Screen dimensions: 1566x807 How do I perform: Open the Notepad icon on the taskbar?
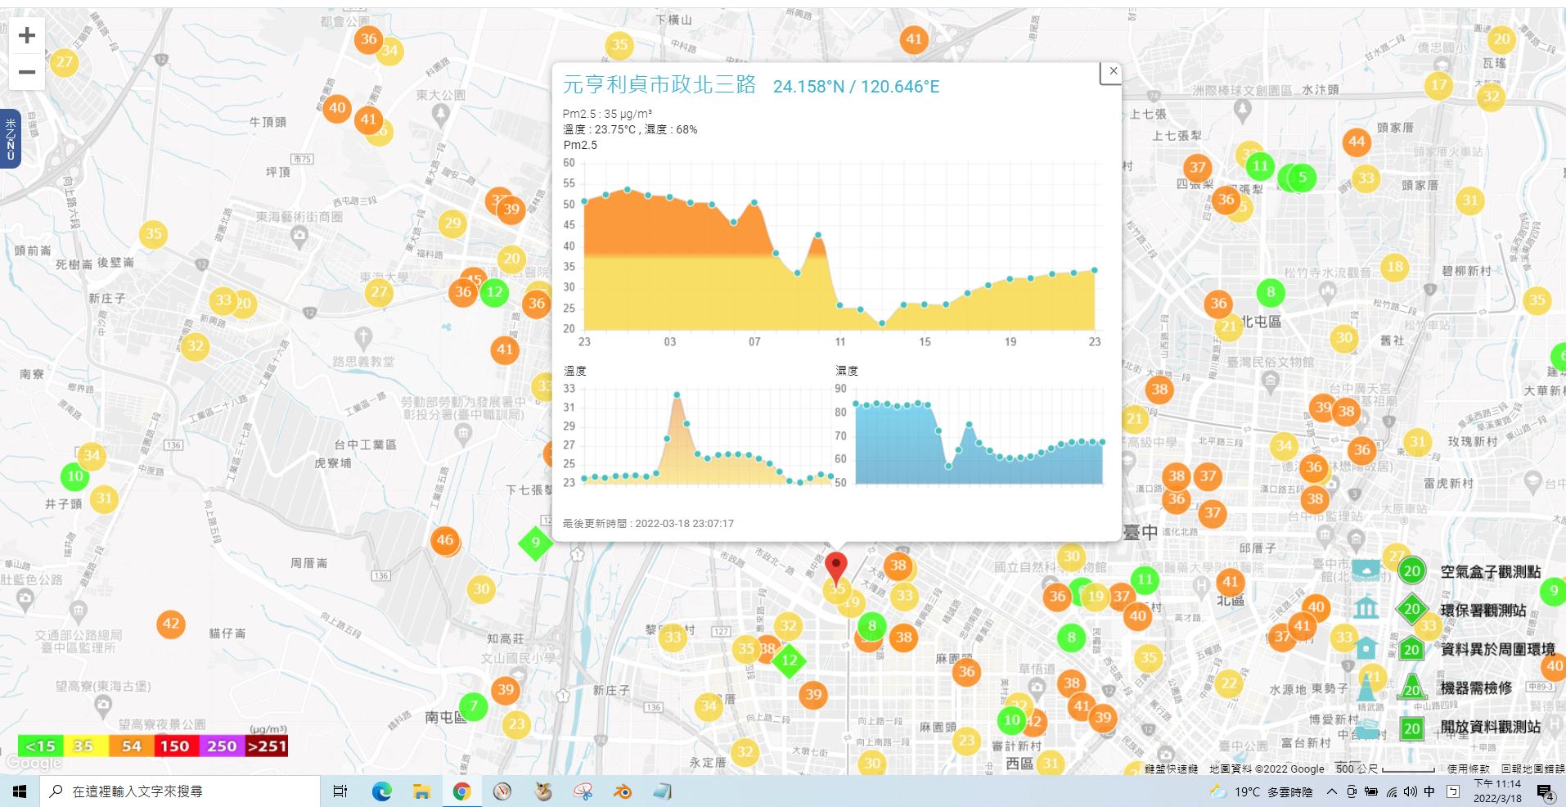663,791
